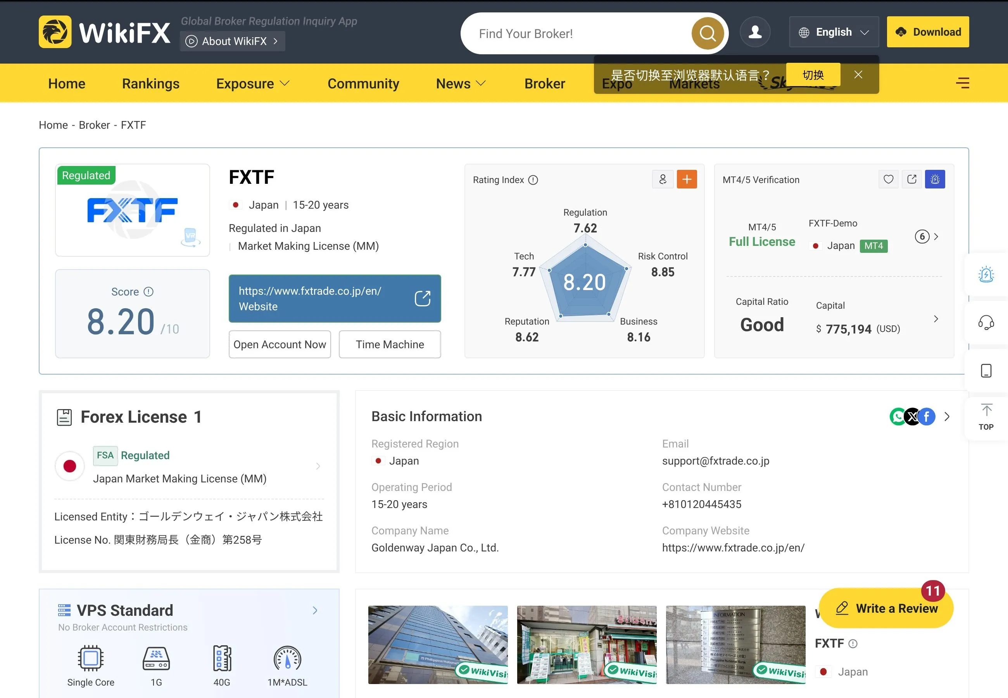The image size is (1008, 698).
Task: Click the Score info icon
Action: pos(148,292)
